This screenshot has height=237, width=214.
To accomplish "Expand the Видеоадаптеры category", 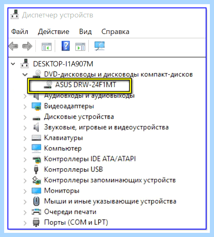I will tap(25, 107).
